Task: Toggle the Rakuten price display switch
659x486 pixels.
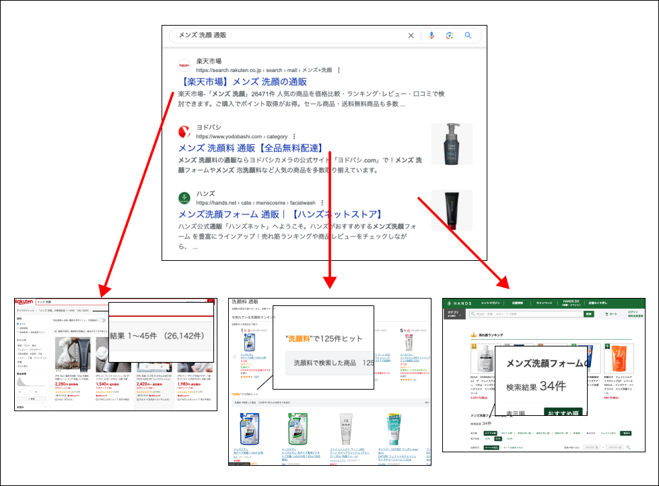Action: point(102,320)
